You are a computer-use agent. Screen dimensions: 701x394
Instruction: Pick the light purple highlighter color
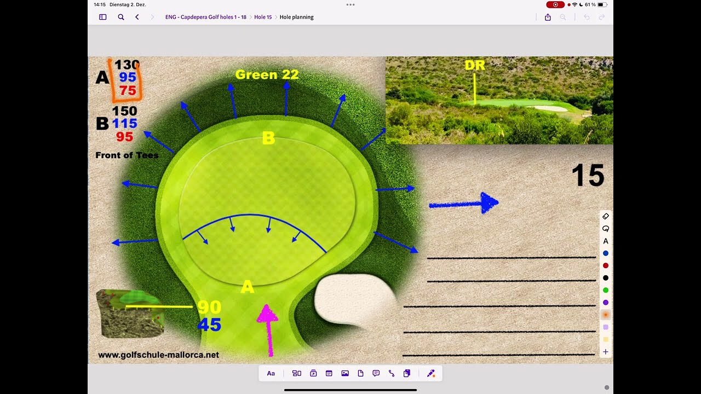(x=606, y=327)
